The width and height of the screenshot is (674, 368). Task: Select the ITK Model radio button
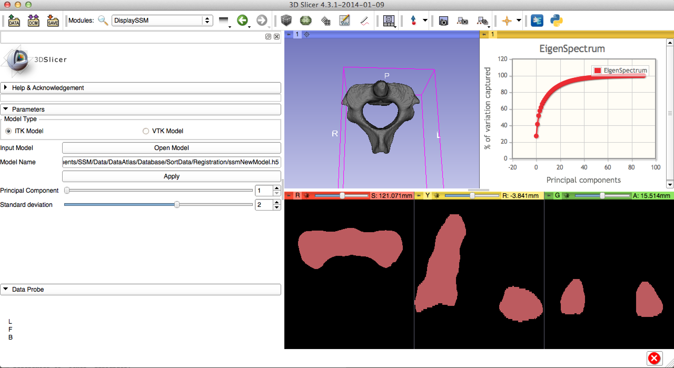click(x=9, y=131)
